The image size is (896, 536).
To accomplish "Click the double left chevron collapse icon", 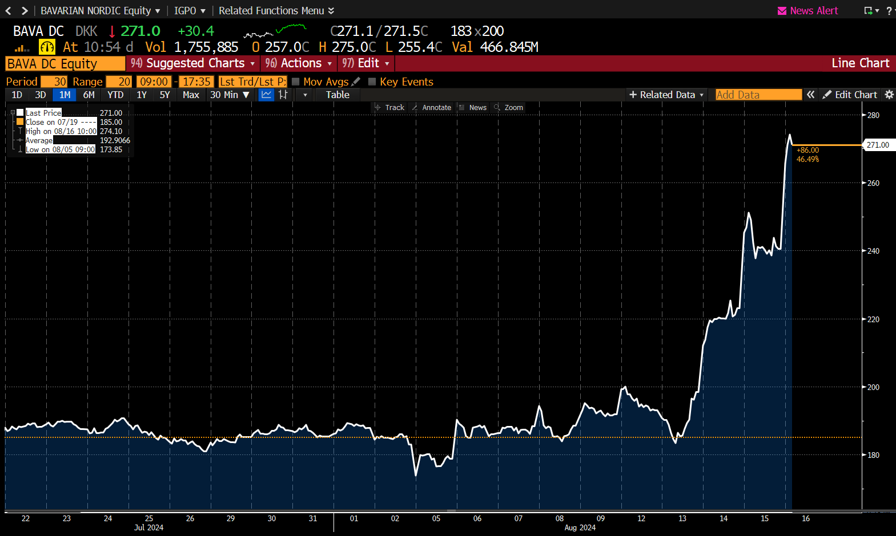I will 810,95.
